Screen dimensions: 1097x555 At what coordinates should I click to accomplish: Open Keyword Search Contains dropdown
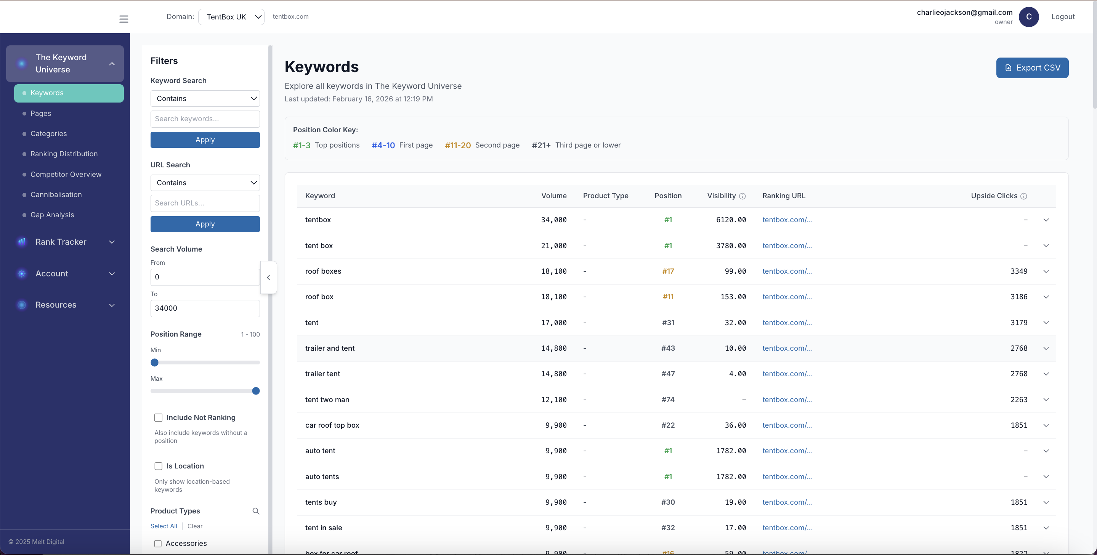coord(205,98)
